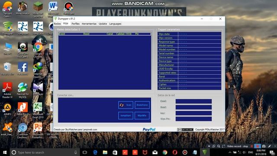Open CyberLink YouCam desktop shortcut
Screen dimensions: 277x156
click(x=23, y=50)
